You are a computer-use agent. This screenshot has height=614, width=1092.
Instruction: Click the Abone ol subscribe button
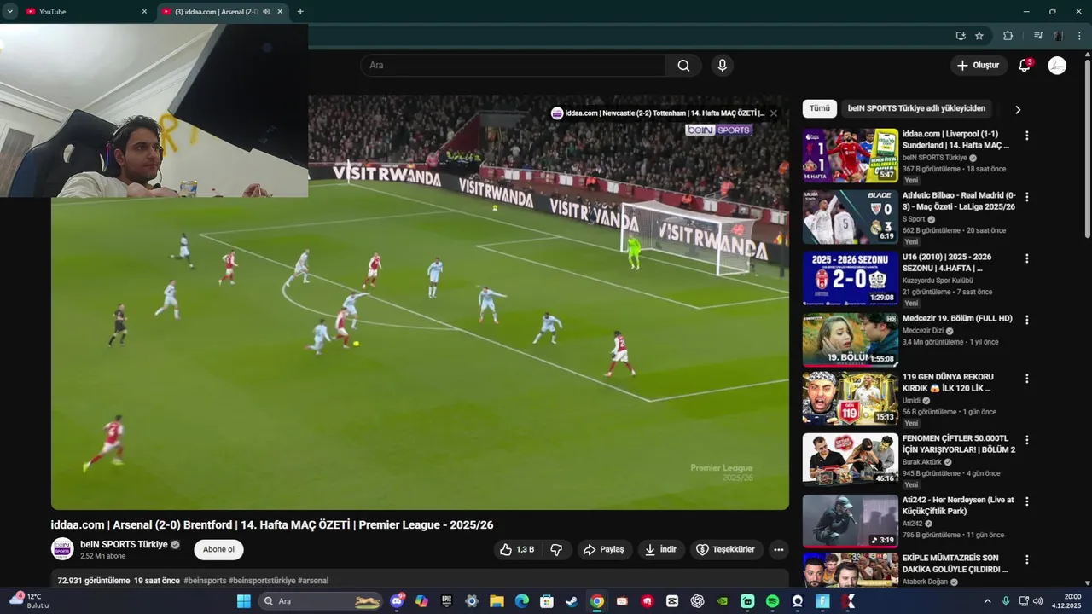click(x=218, y=550)
